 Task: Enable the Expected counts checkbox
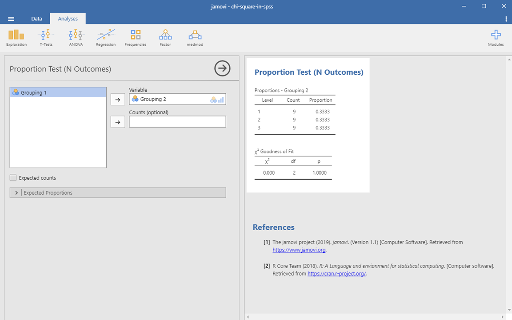click(x=13, y=178)
